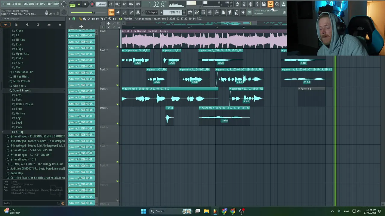Image resolution: width=385 pixels, height=216 pixels.
Task: Select the Mute tool in Playlist
Action: point(93,19)
